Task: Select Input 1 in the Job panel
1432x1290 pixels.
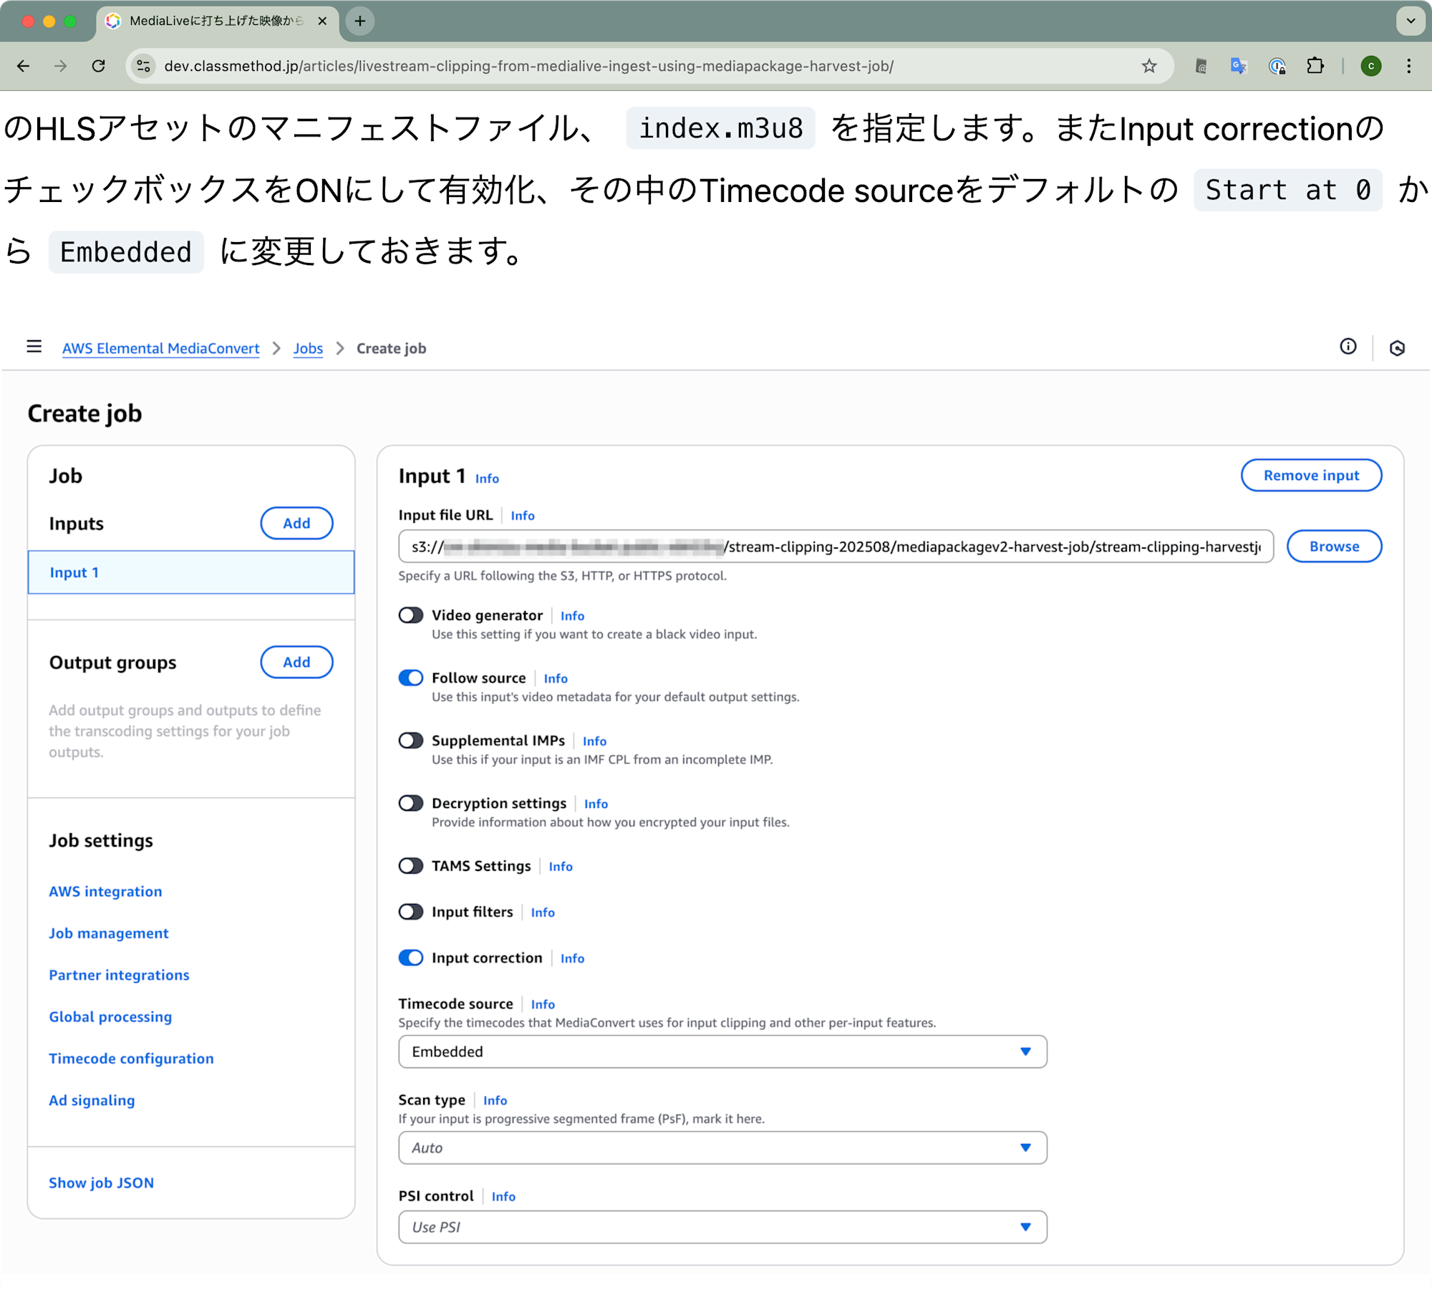Action: 191,572
